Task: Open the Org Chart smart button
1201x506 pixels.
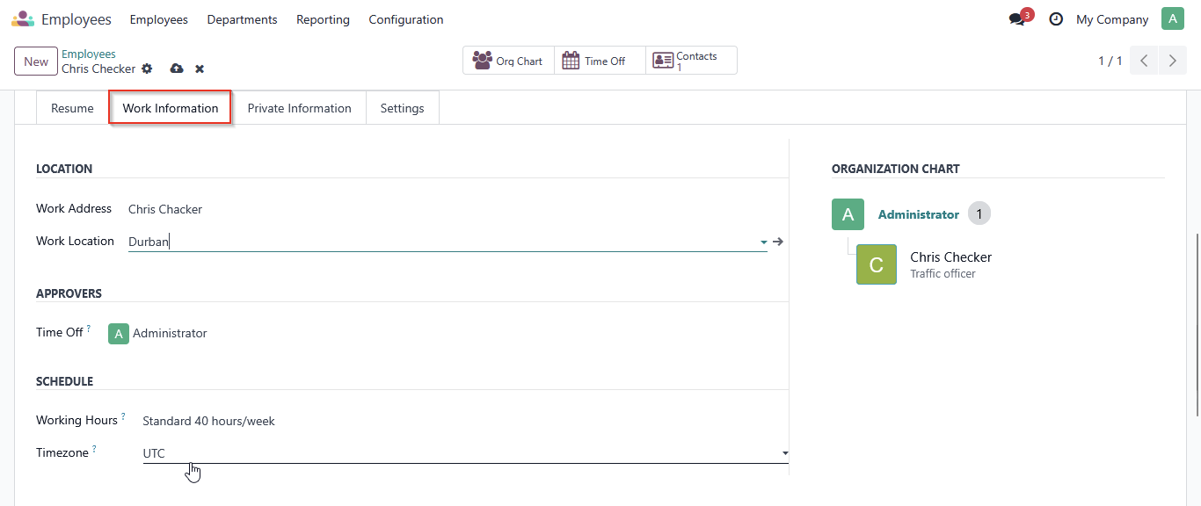Action: [508, 61]
